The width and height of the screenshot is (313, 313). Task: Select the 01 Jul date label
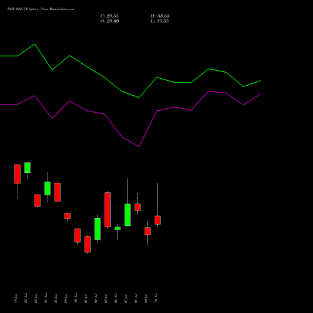coord(86,299)
